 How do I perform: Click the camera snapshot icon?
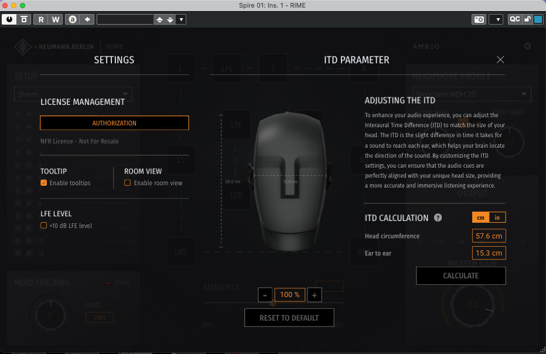coord(479,19)
